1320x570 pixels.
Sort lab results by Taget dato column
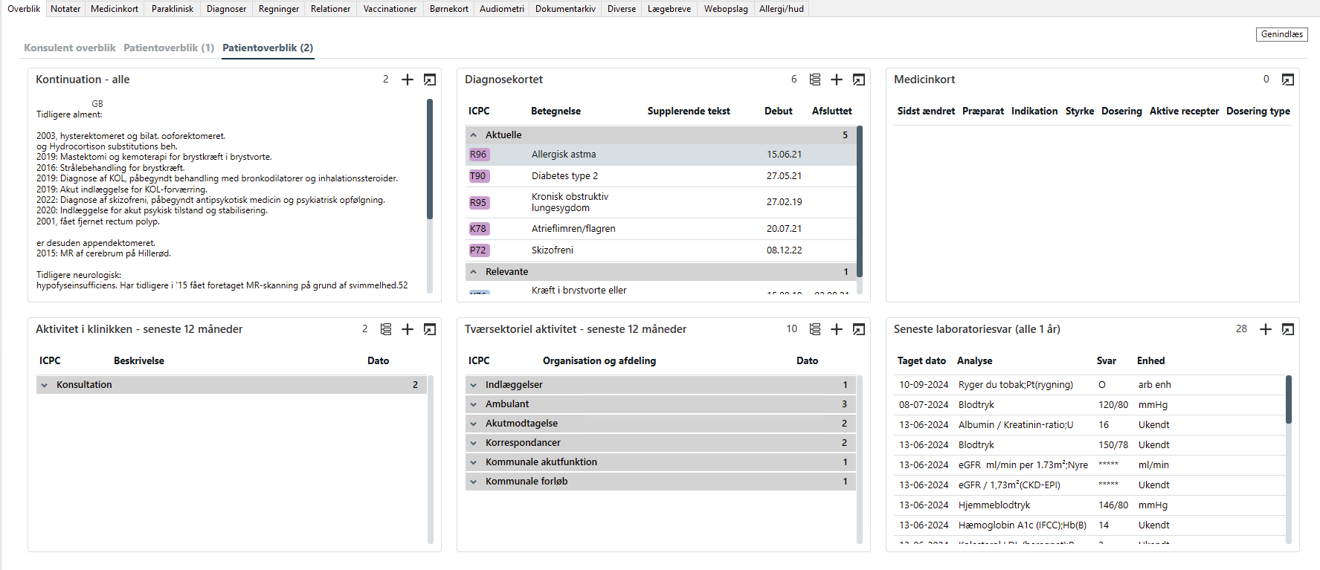coord(921,361)
